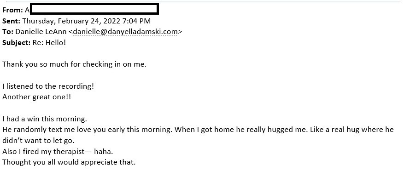This screenshot has height=171, width=404.
Task: Click the bold Subject: label
Action: point(17,43)
